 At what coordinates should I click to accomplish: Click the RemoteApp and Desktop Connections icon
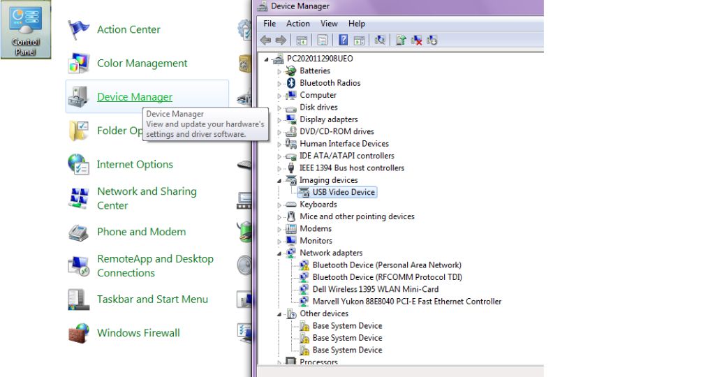pyautogui.click(x=78, y=266)
